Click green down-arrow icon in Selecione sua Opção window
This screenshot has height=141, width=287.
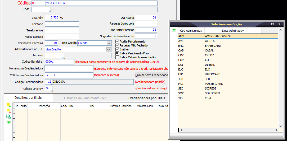coord(174,30)
